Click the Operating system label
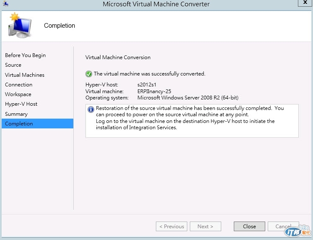Screen dimensions: 313x240 [107, 98]
